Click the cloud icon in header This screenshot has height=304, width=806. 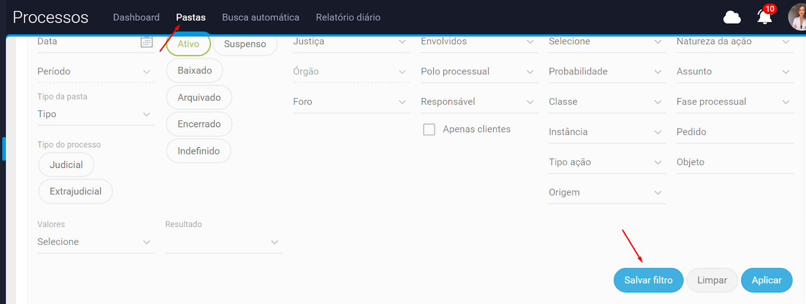pos(731,18)
